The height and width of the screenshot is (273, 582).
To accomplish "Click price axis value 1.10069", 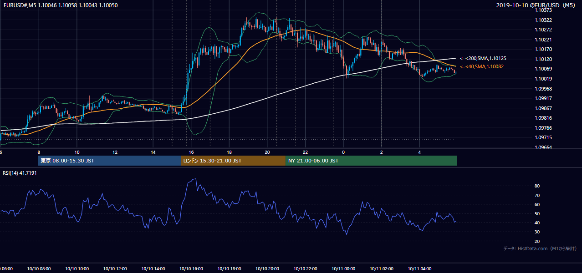I will (544, 69).
